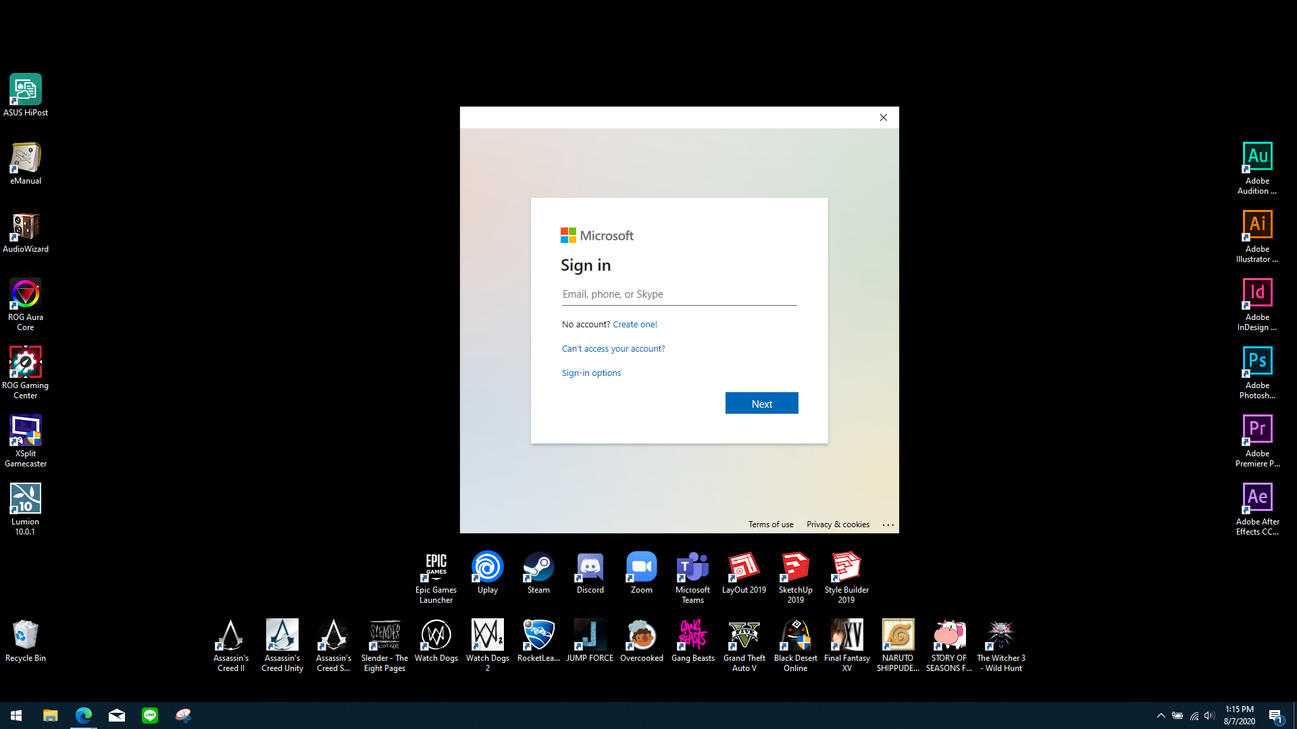
Task: Open Assassin's Creed S... shortcut
Action: click(334, 645)
